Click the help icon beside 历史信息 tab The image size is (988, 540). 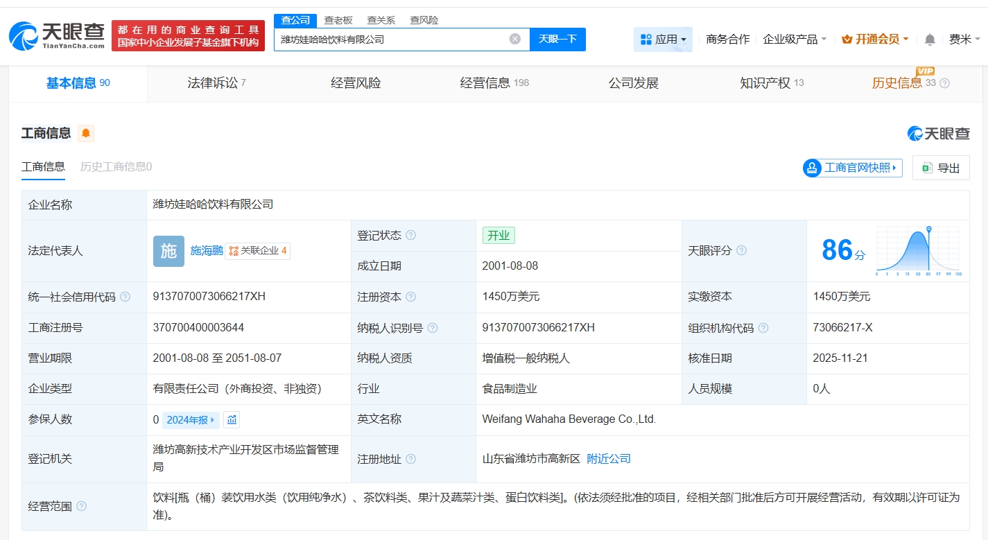tap(944, 83)
